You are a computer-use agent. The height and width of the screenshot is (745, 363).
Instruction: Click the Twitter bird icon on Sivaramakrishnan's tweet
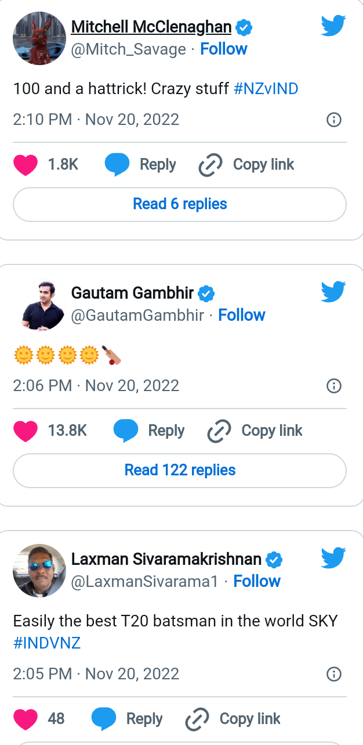[333, 558]
